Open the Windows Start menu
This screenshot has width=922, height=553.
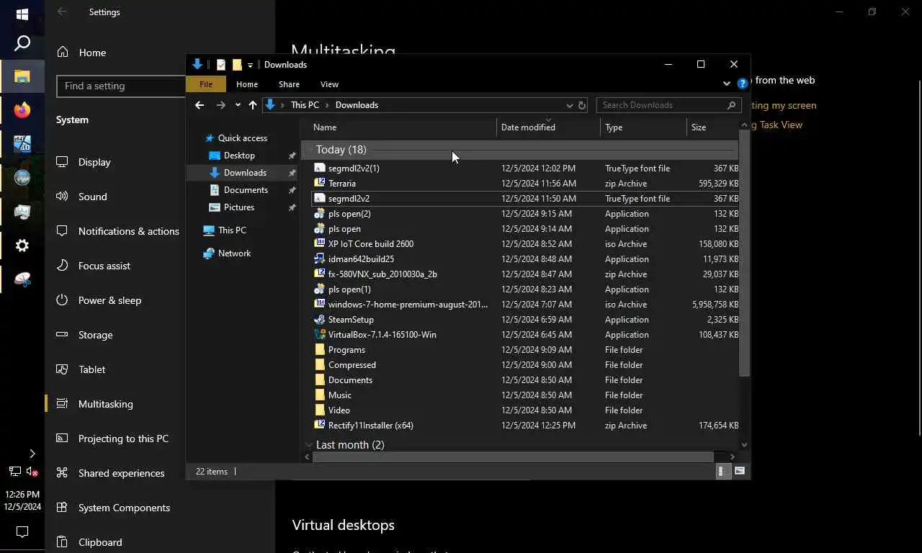[x=22, y=14]
